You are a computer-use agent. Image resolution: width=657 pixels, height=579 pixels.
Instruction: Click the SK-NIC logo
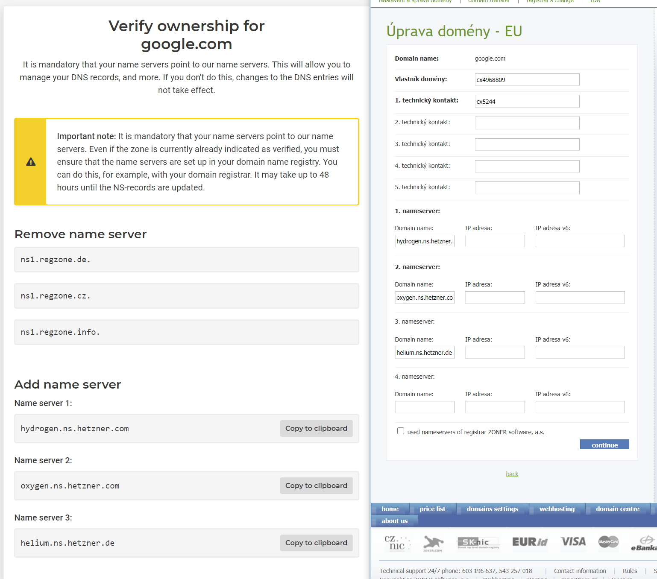pos(478,543)
